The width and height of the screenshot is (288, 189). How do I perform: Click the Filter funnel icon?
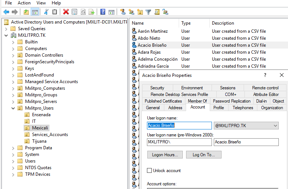click(x=148, y=12)
